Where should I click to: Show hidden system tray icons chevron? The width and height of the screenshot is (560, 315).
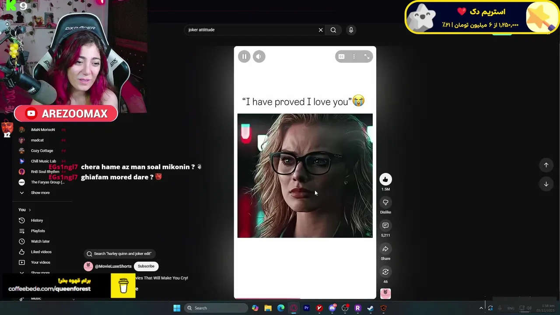point(481,308)
